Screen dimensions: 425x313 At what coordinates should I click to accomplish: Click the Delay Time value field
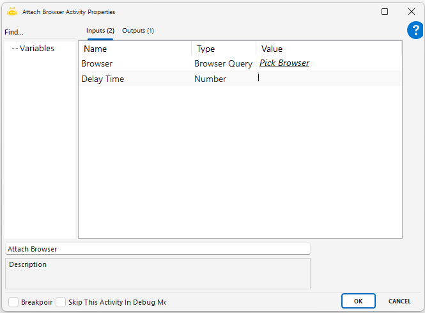point(328,79)
